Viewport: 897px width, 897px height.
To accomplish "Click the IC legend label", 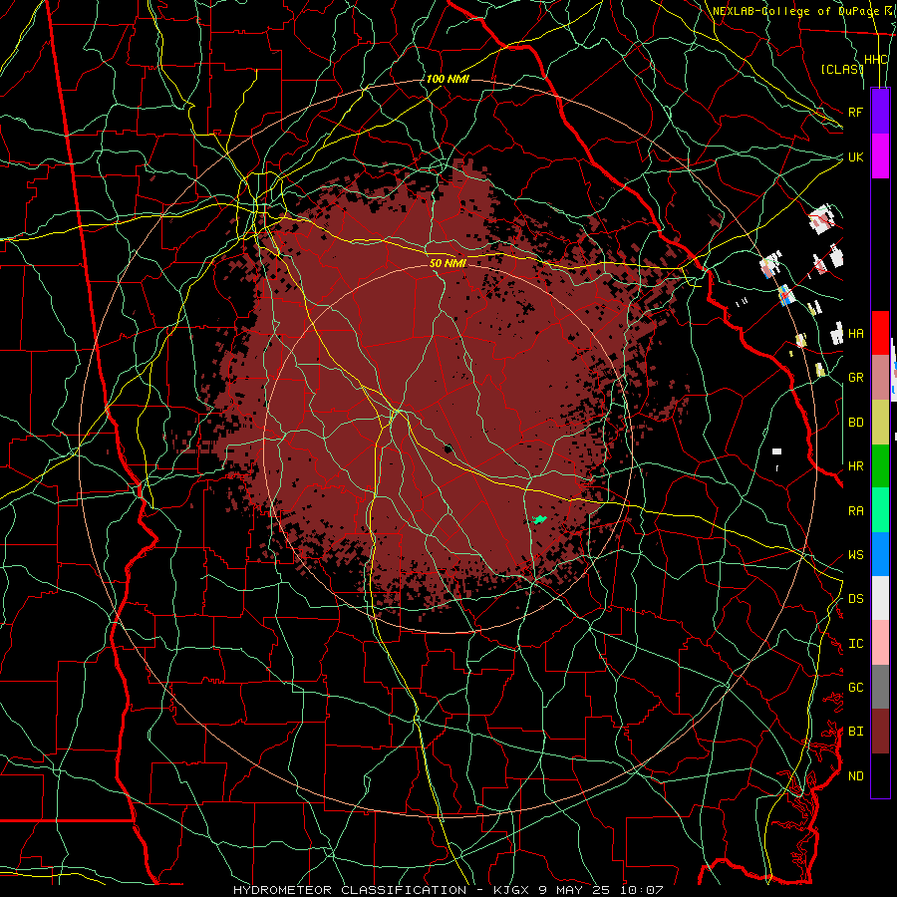I will point(856,644).
